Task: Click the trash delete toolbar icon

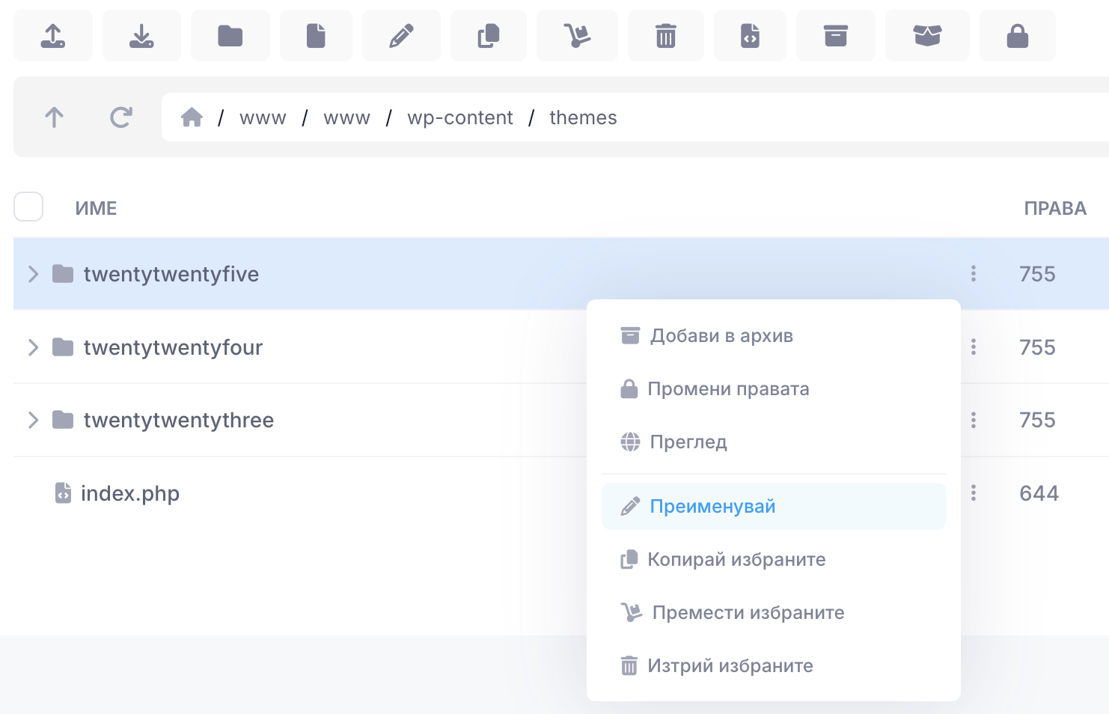Action: [666, 36]
